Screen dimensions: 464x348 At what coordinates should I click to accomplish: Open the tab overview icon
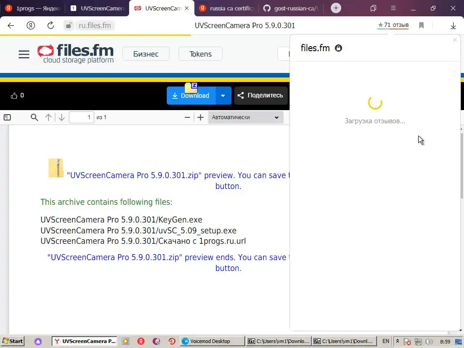click(373, 8)
